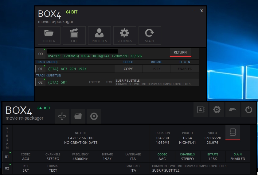Select subtitle track 02 (ITA) SRT in upper window
Screen dimensions: 258x175
[58, 82]
